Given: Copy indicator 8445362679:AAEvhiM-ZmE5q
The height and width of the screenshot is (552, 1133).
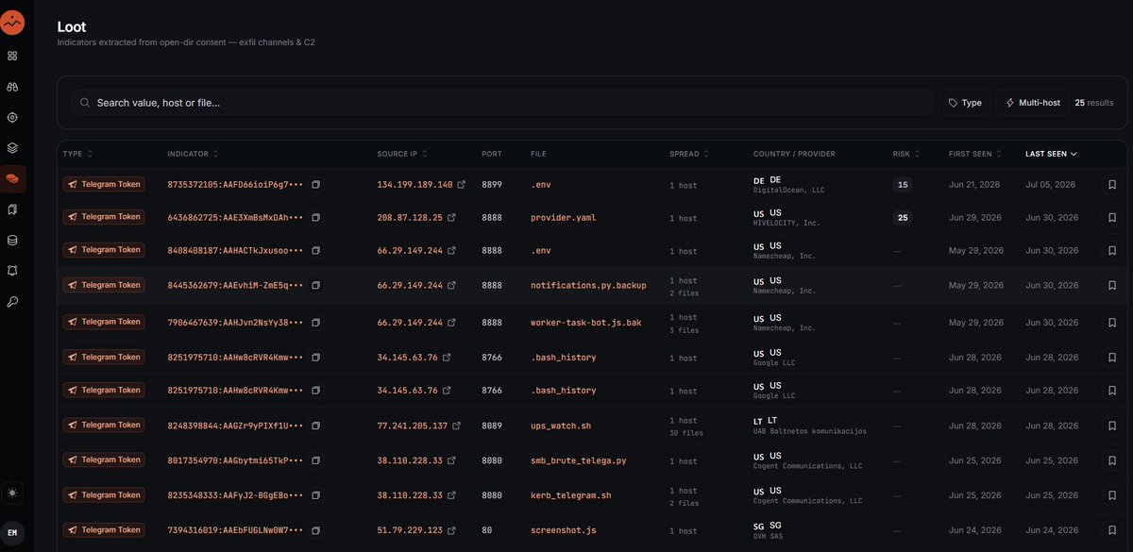Looking at the screenshot, I should [316, 285].
